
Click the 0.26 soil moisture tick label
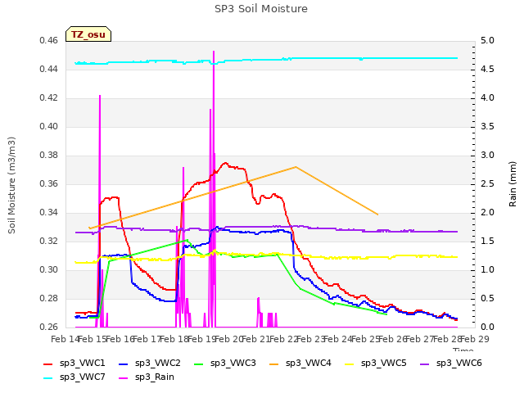(49, 327)
